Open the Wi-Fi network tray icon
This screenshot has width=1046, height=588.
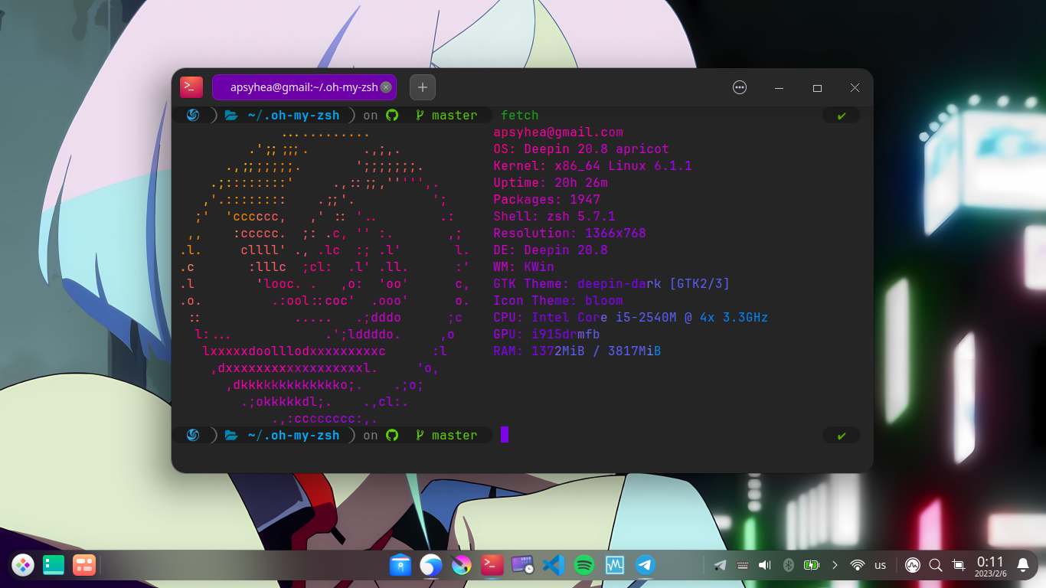858,565
